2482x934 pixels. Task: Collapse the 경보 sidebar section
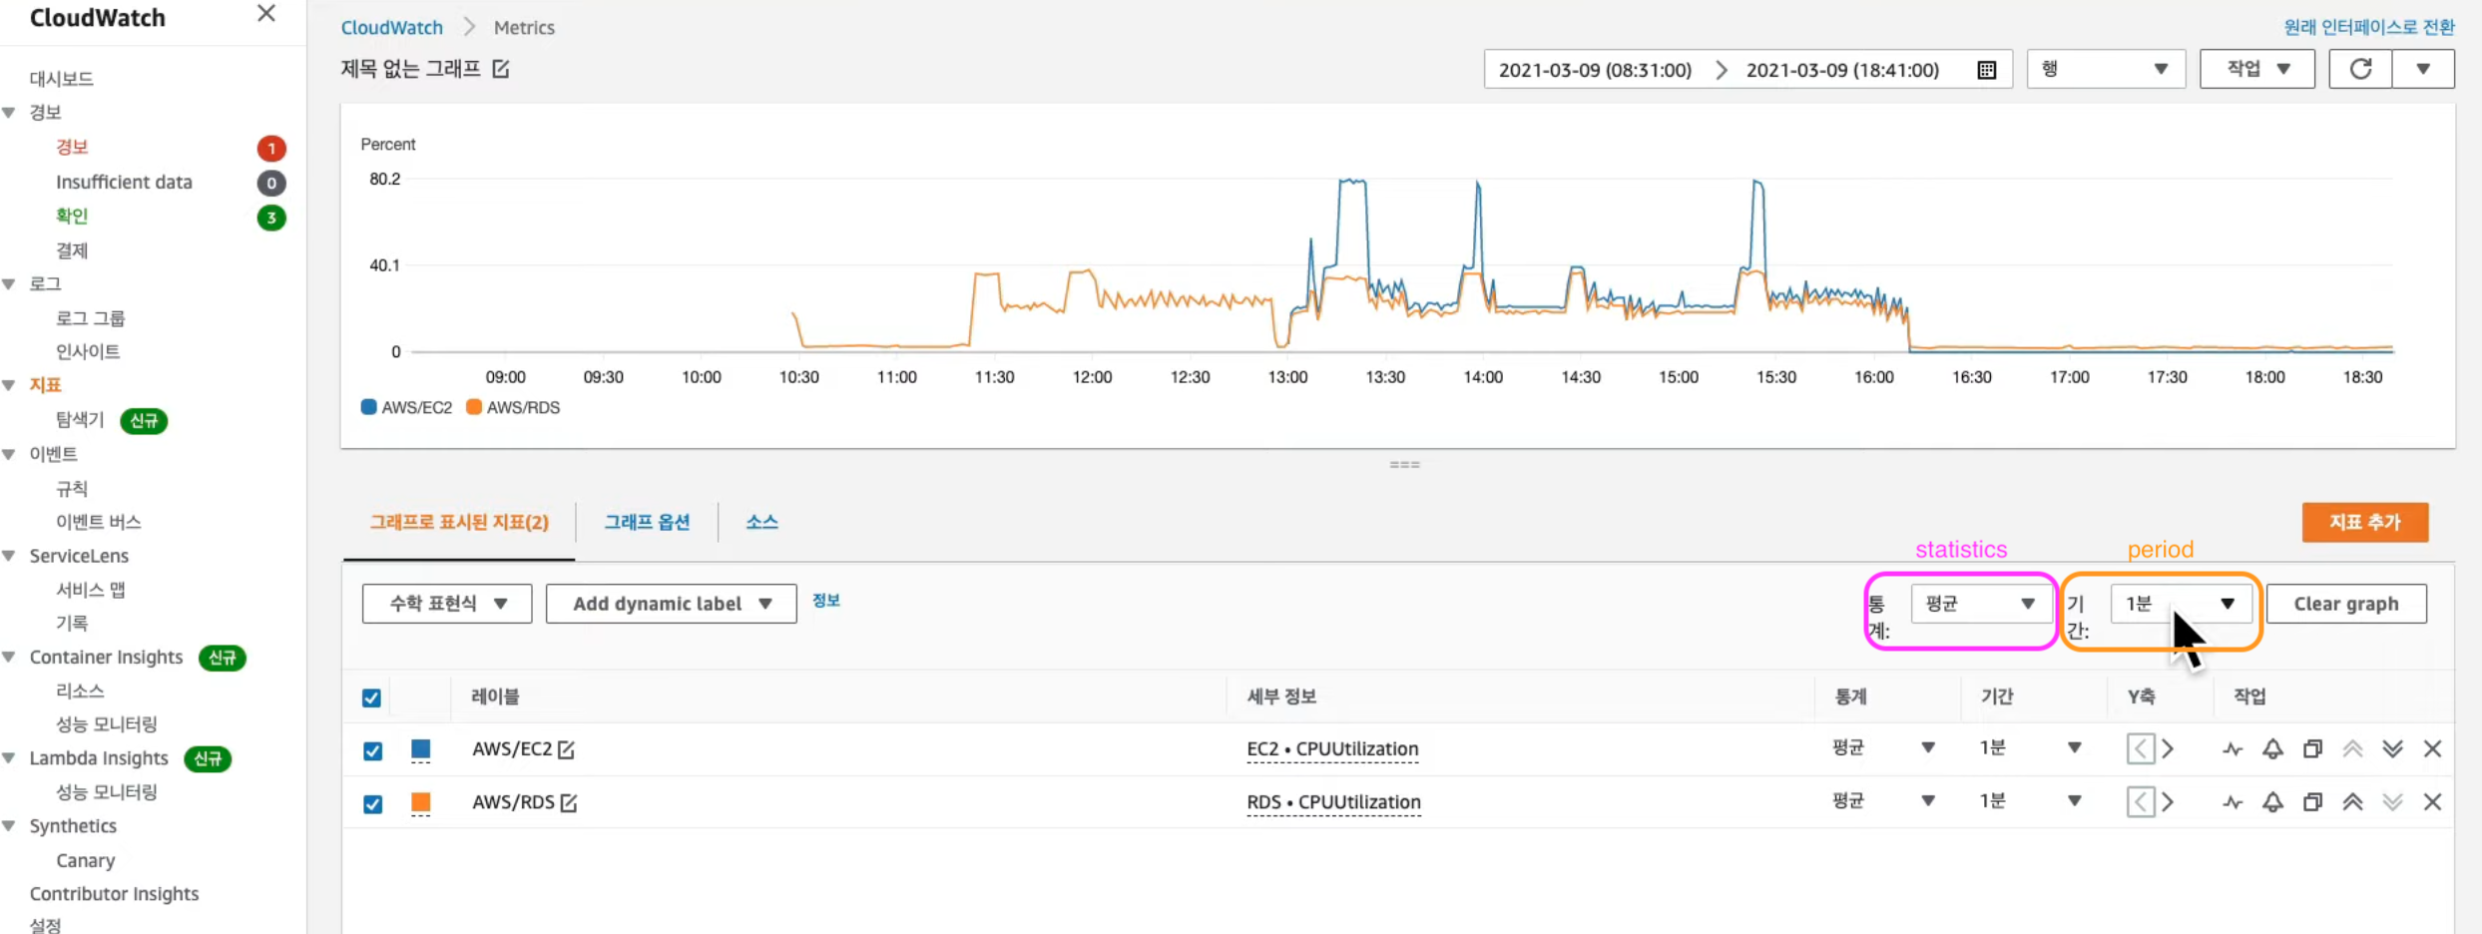[9, 113]
